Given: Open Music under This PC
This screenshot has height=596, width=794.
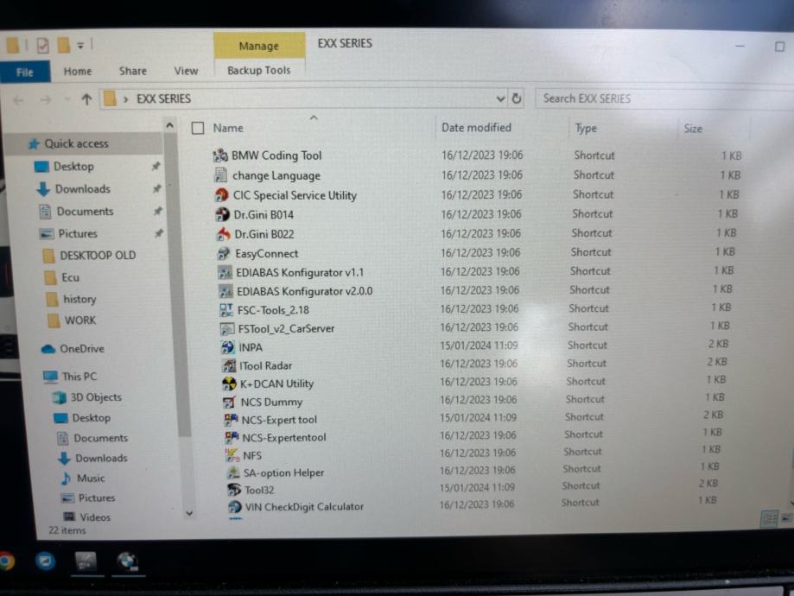Looking at the screenshot, I should pyautogui.click(x=91, y=478).
